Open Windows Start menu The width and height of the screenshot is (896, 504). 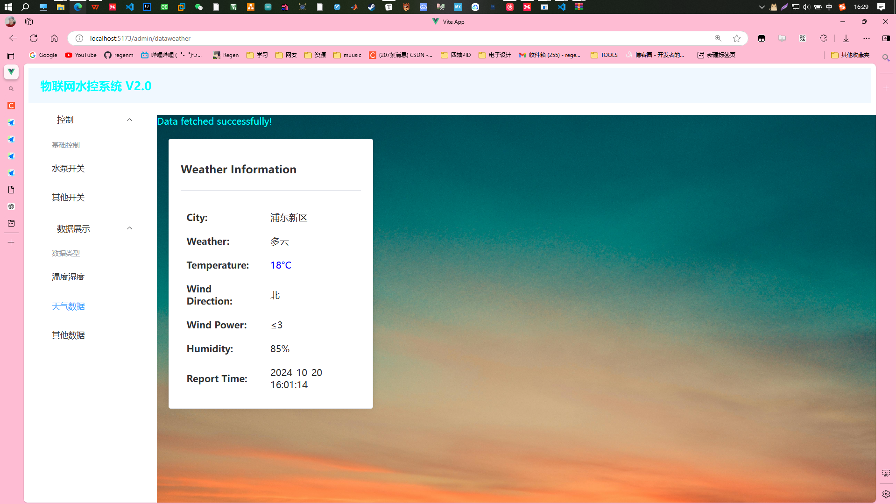8,7
